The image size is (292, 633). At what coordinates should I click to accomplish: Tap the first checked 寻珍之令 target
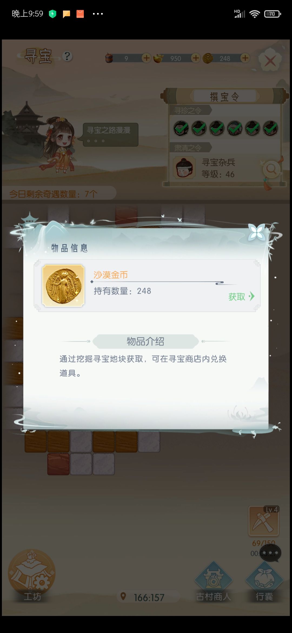[x=181, y=128]
